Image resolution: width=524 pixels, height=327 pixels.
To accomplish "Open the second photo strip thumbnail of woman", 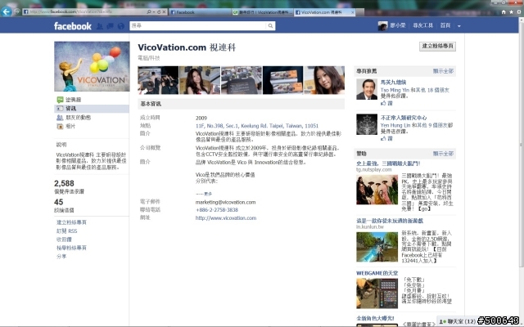I will tap(200, 80).
